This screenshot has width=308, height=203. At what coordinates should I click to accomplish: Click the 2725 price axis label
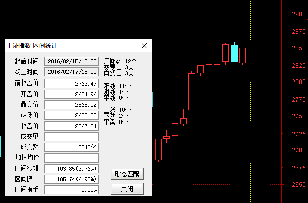click(x=299, y=134)
